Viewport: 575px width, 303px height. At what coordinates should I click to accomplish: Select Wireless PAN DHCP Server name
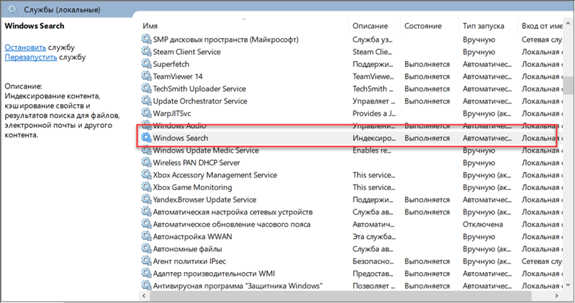click(196, 163)
